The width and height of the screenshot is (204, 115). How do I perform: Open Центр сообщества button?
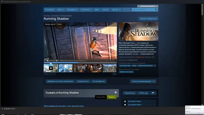[148, 19]
